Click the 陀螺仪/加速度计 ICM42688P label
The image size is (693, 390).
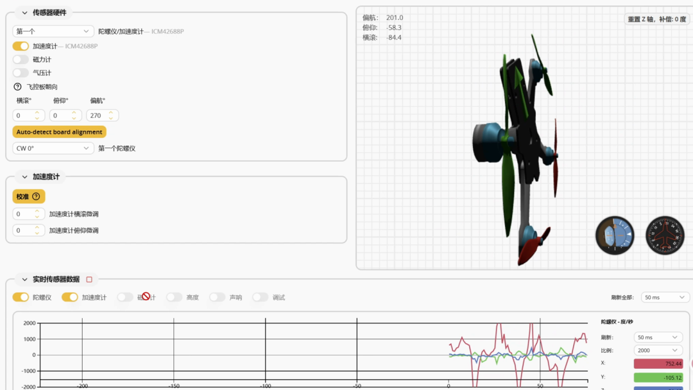pyautogui.click(x=141, y=31)
